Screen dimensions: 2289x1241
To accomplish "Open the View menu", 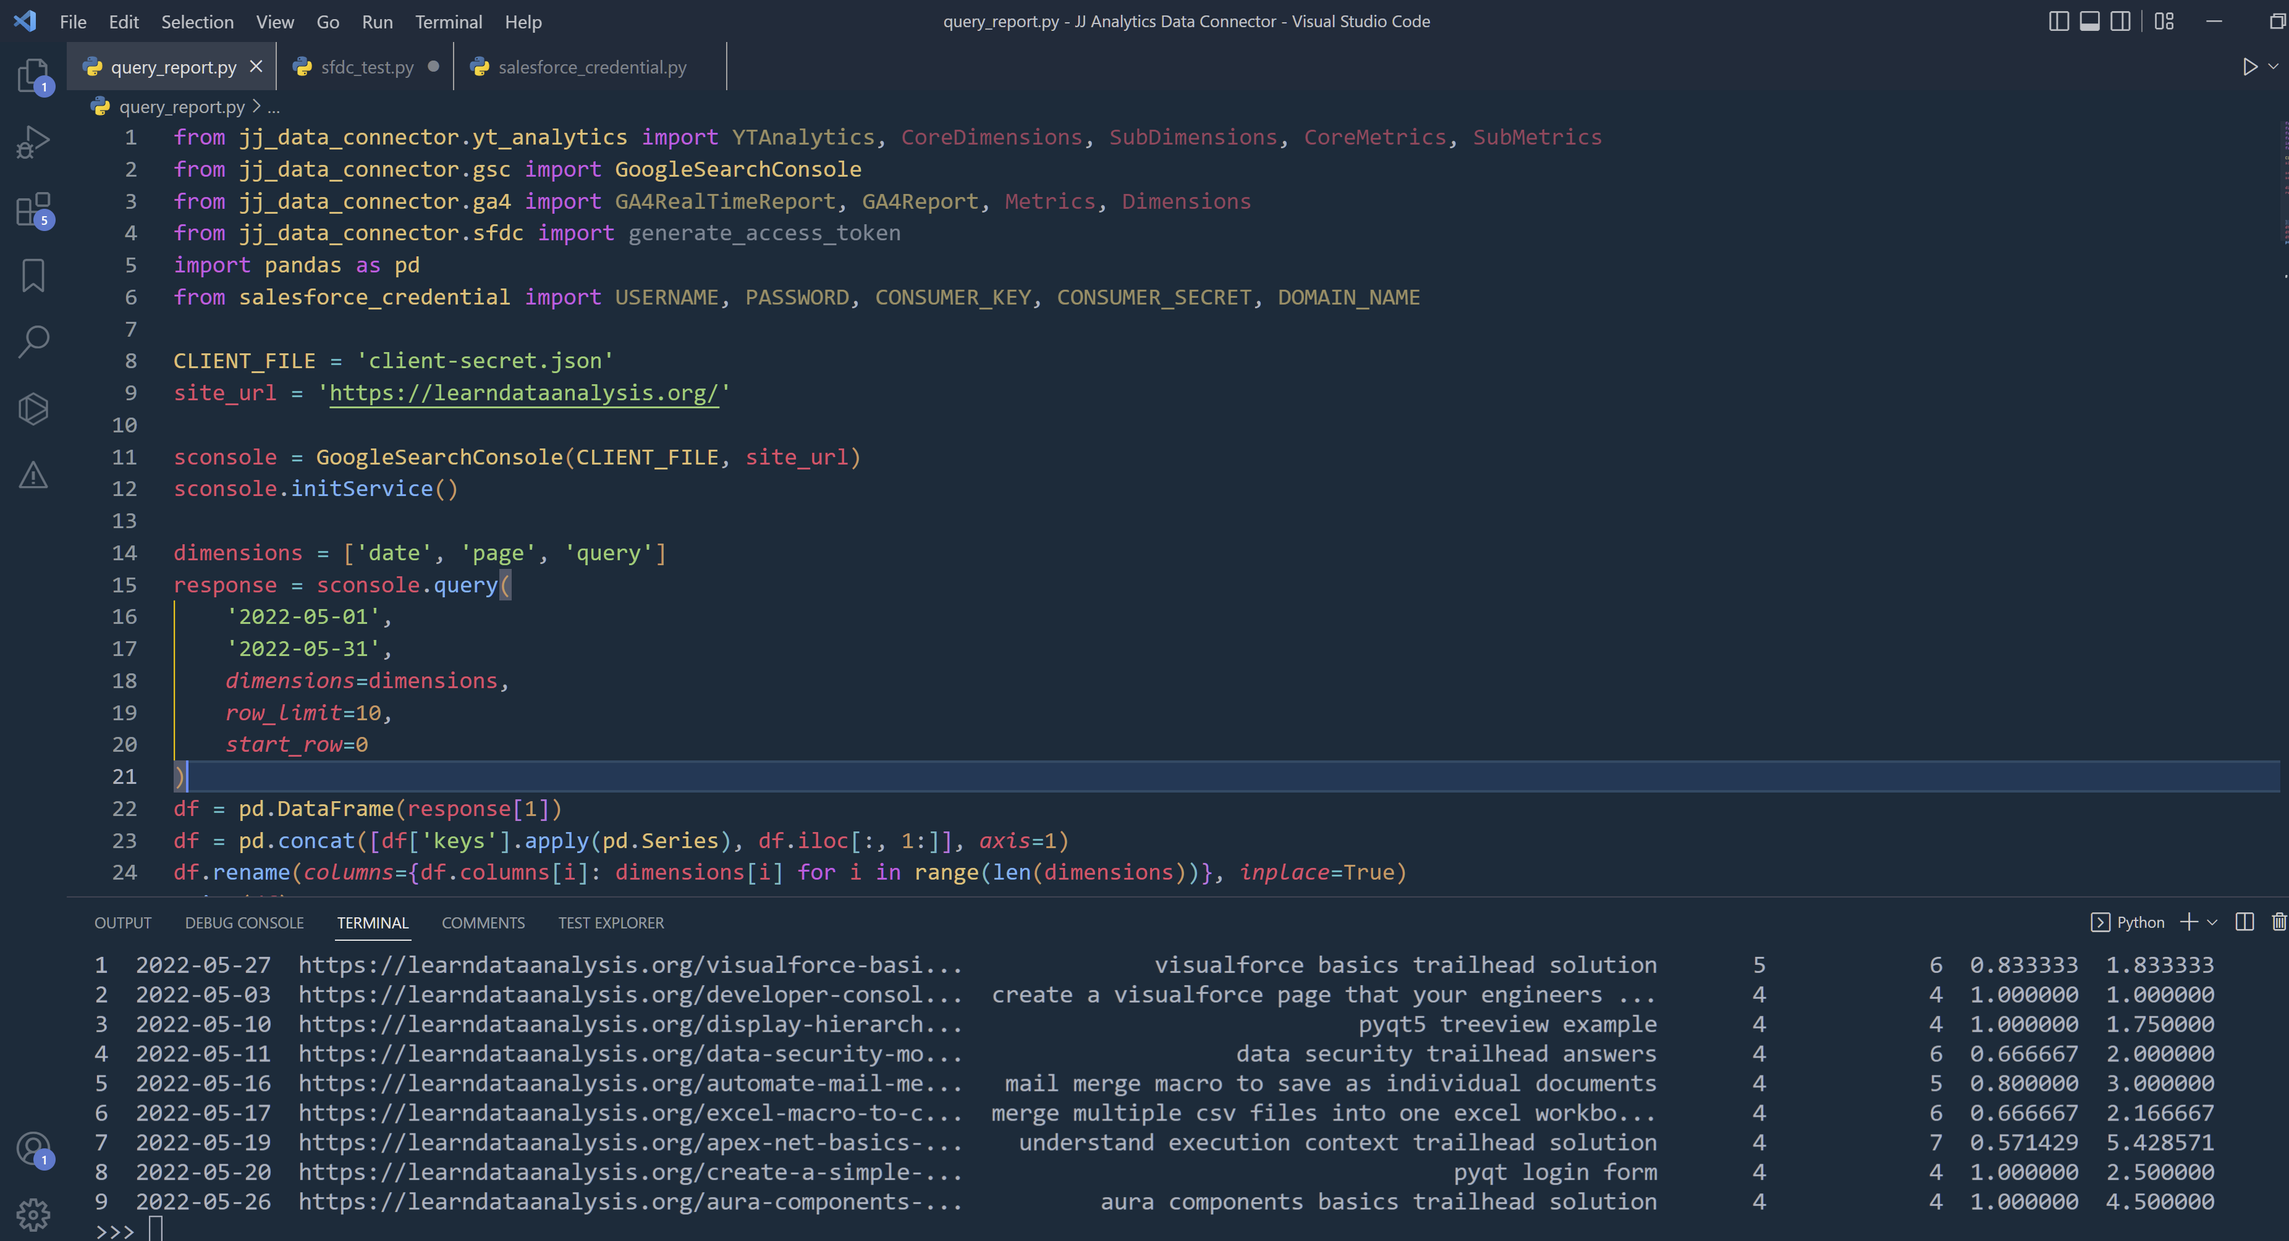I will pyautogui.click(x=274, y=22).
